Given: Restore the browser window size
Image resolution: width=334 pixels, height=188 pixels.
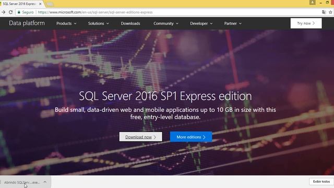Looking at the screenshot, I should 327,3.
